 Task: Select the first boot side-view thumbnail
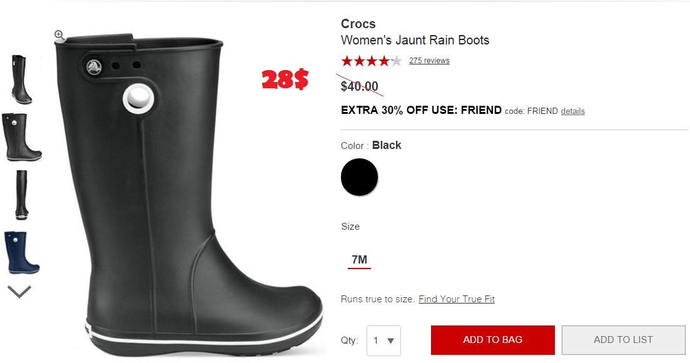tap(21, 79)
